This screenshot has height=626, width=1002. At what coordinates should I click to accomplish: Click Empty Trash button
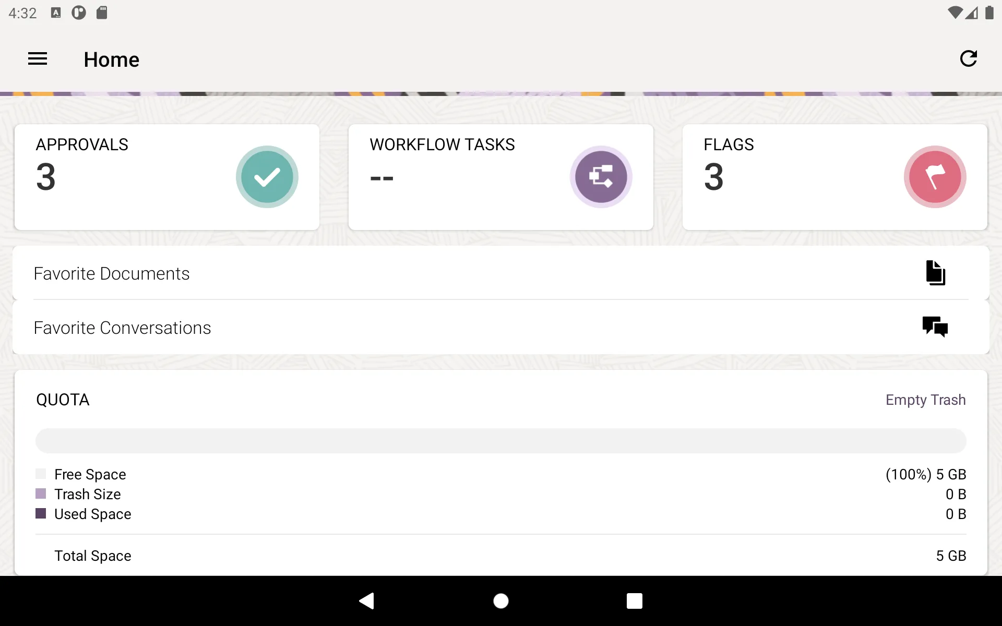925,399
